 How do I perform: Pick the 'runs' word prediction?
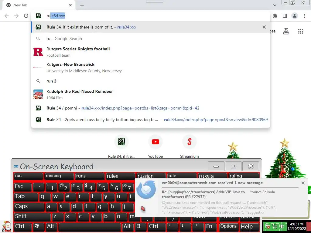pos(90,176)
